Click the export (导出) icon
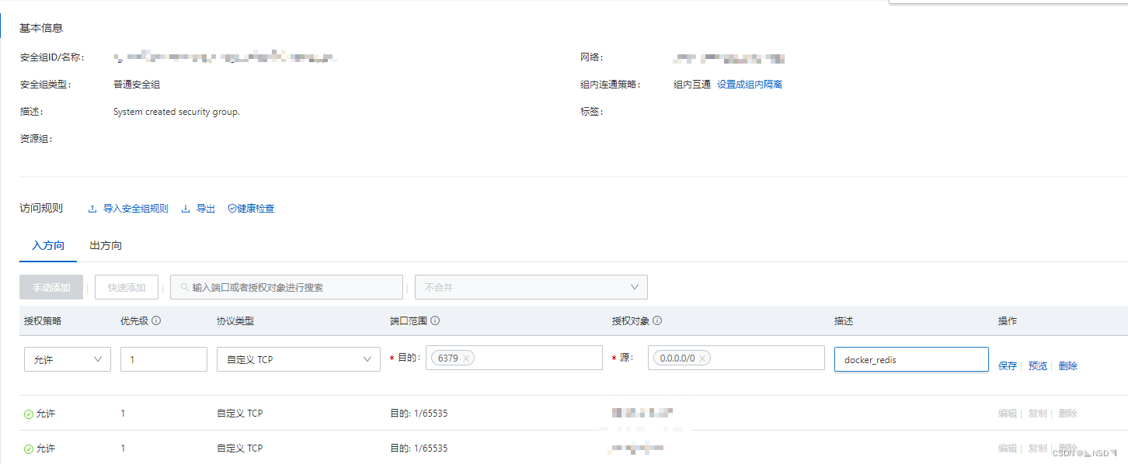Screen dimensions: 1128x464 tap(186, 209)
